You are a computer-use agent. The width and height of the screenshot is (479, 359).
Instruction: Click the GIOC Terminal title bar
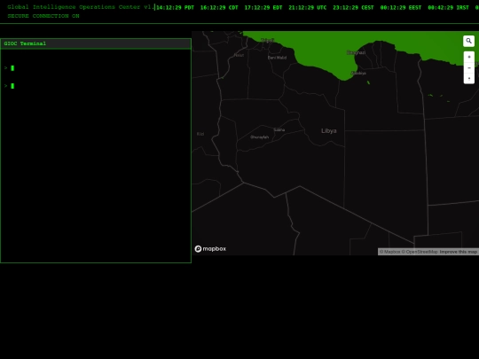click(x=96, y=43)
